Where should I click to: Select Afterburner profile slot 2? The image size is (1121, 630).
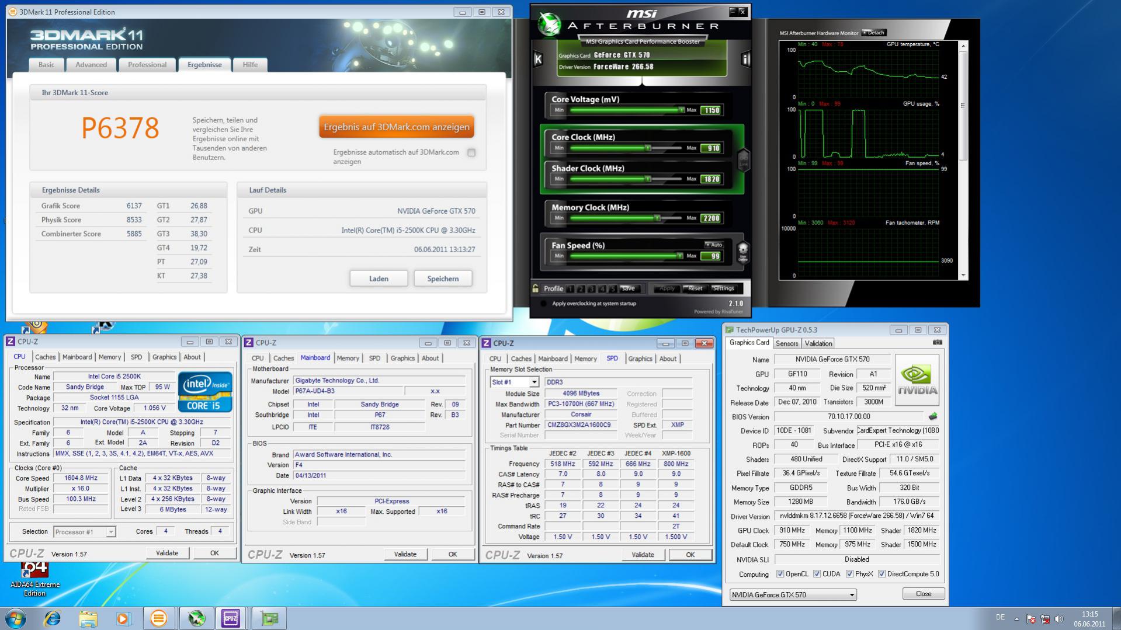tap(581, 289)
